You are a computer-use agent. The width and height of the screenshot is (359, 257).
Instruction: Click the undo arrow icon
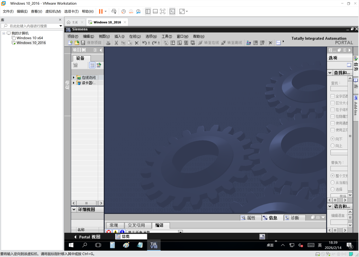144,43
